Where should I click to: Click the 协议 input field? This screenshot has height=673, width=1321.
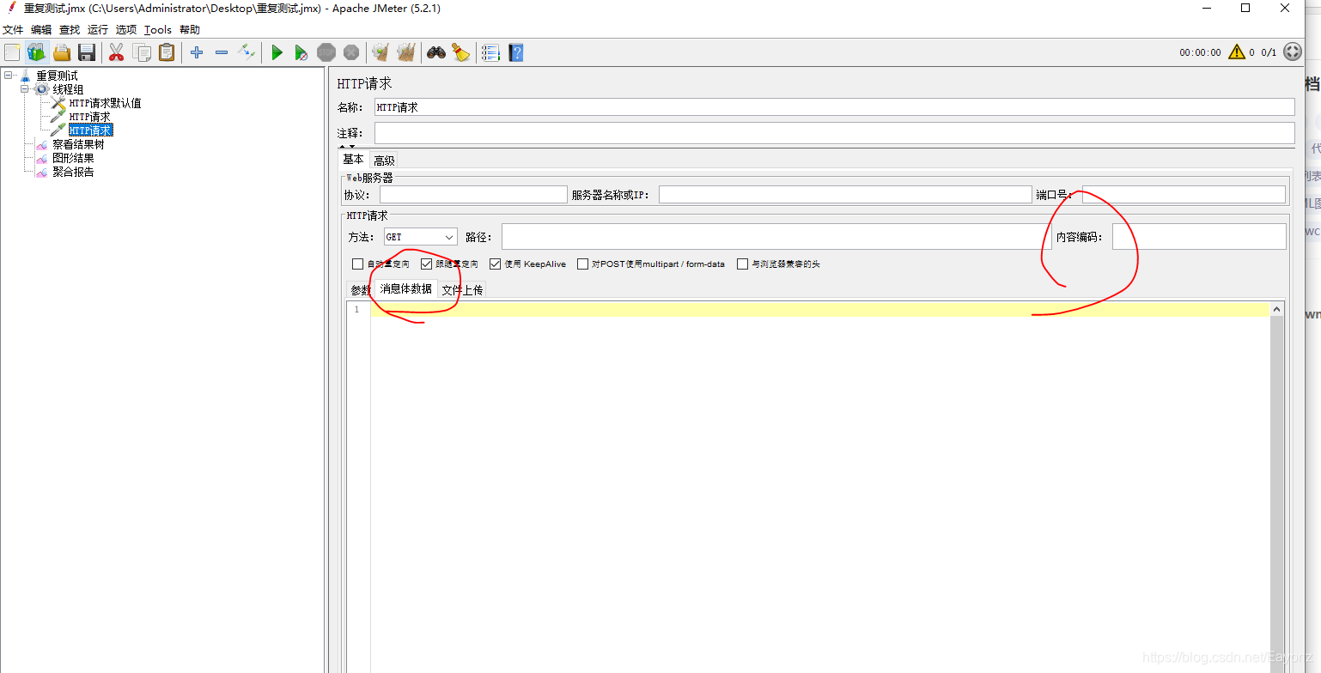click(473, 195)
